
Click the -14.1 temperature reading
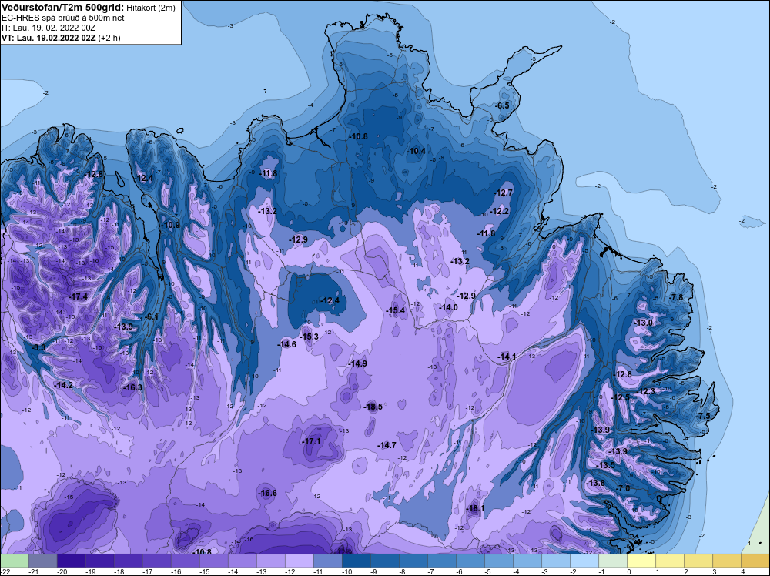click(507, 357)
